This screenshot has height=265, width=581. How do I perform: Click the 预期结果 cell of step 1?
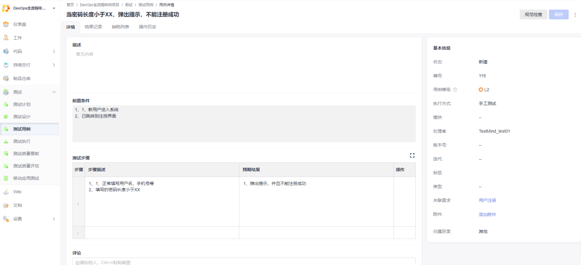(x=316, y=202)
